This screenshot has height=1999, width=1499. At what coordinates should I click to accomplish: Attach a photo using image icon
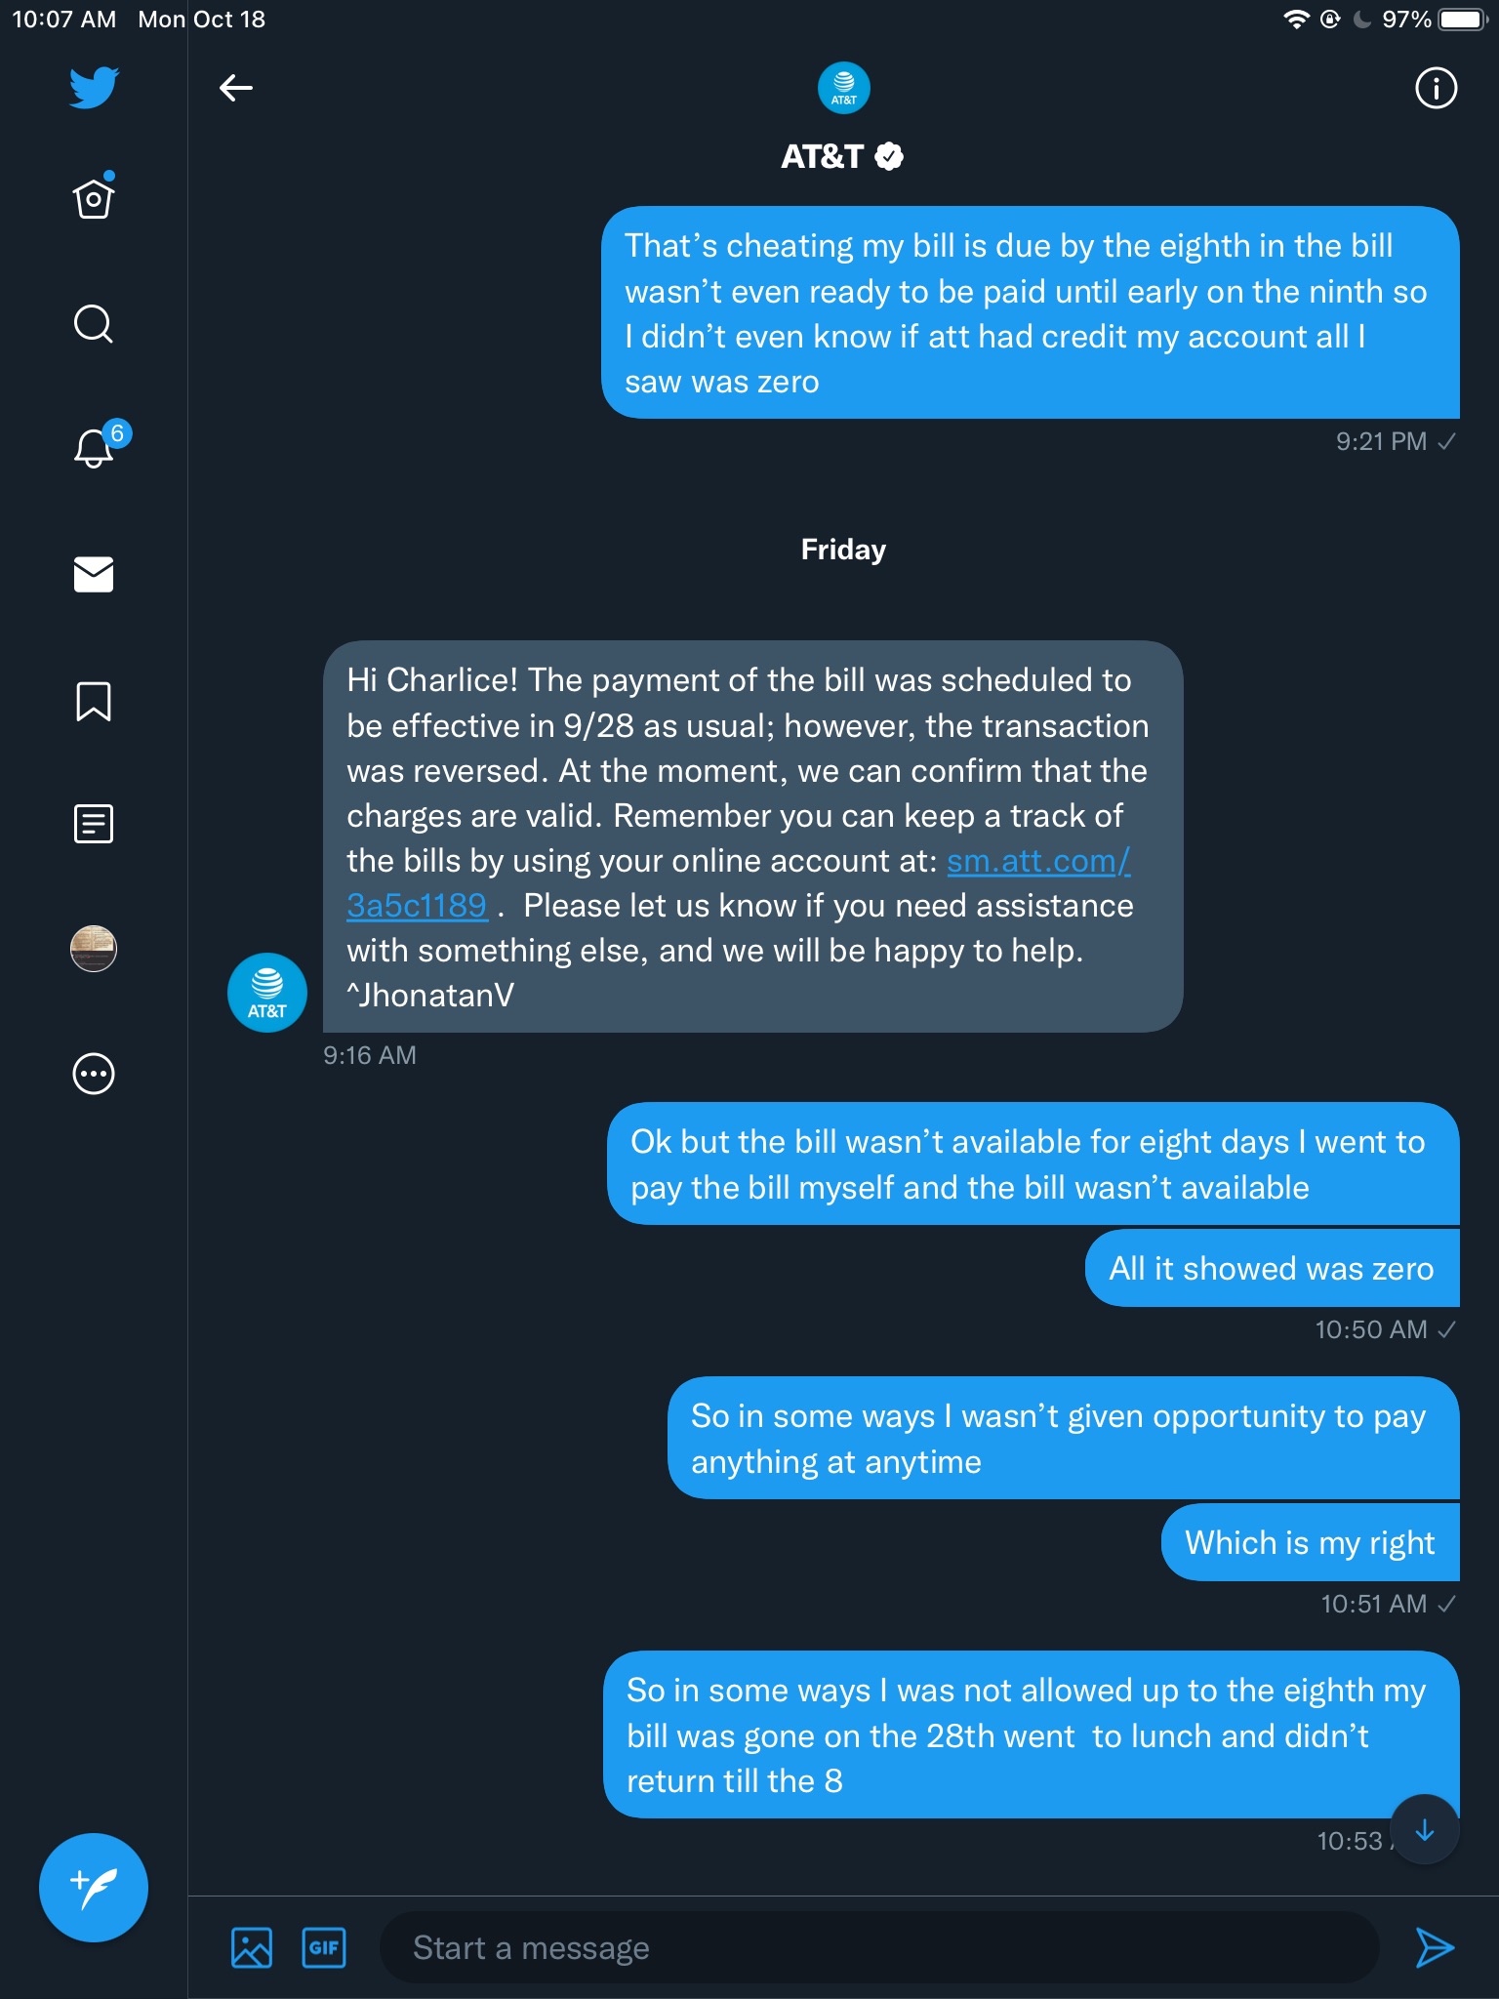click(x=252, y=1948)
